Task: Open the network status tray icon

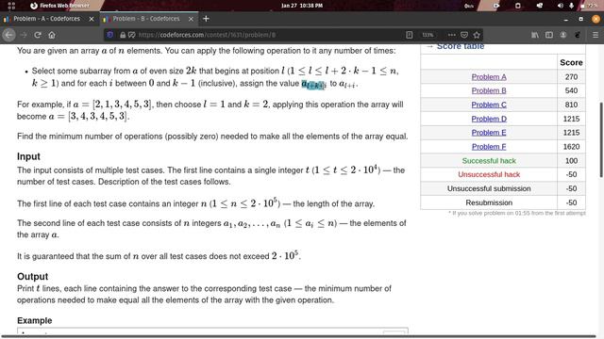Action: point(540,6)
